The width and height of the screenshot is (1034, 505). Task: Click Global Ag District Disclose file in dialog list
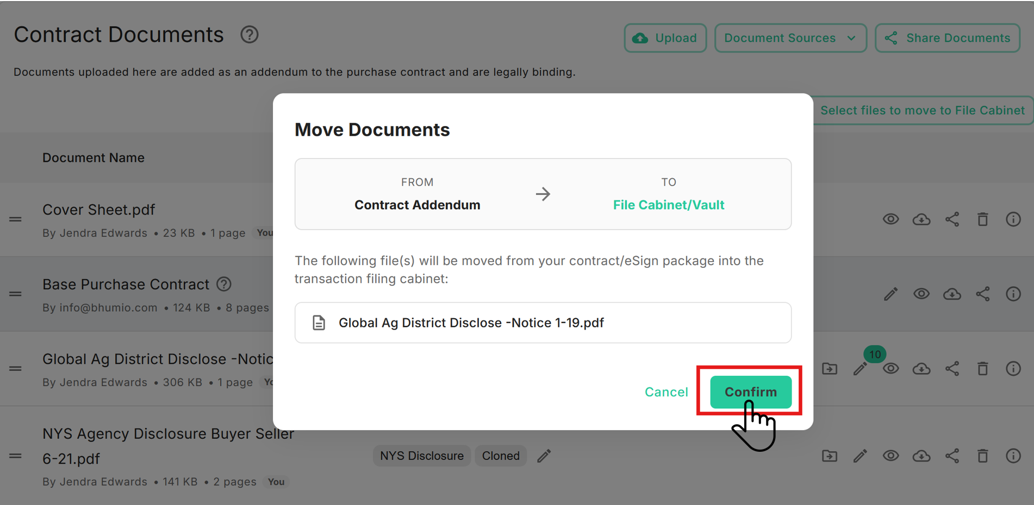point(543,323)
